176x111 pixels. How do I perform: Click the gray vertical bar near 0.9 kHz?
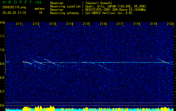pyautogui.click(x=6, y=64)
